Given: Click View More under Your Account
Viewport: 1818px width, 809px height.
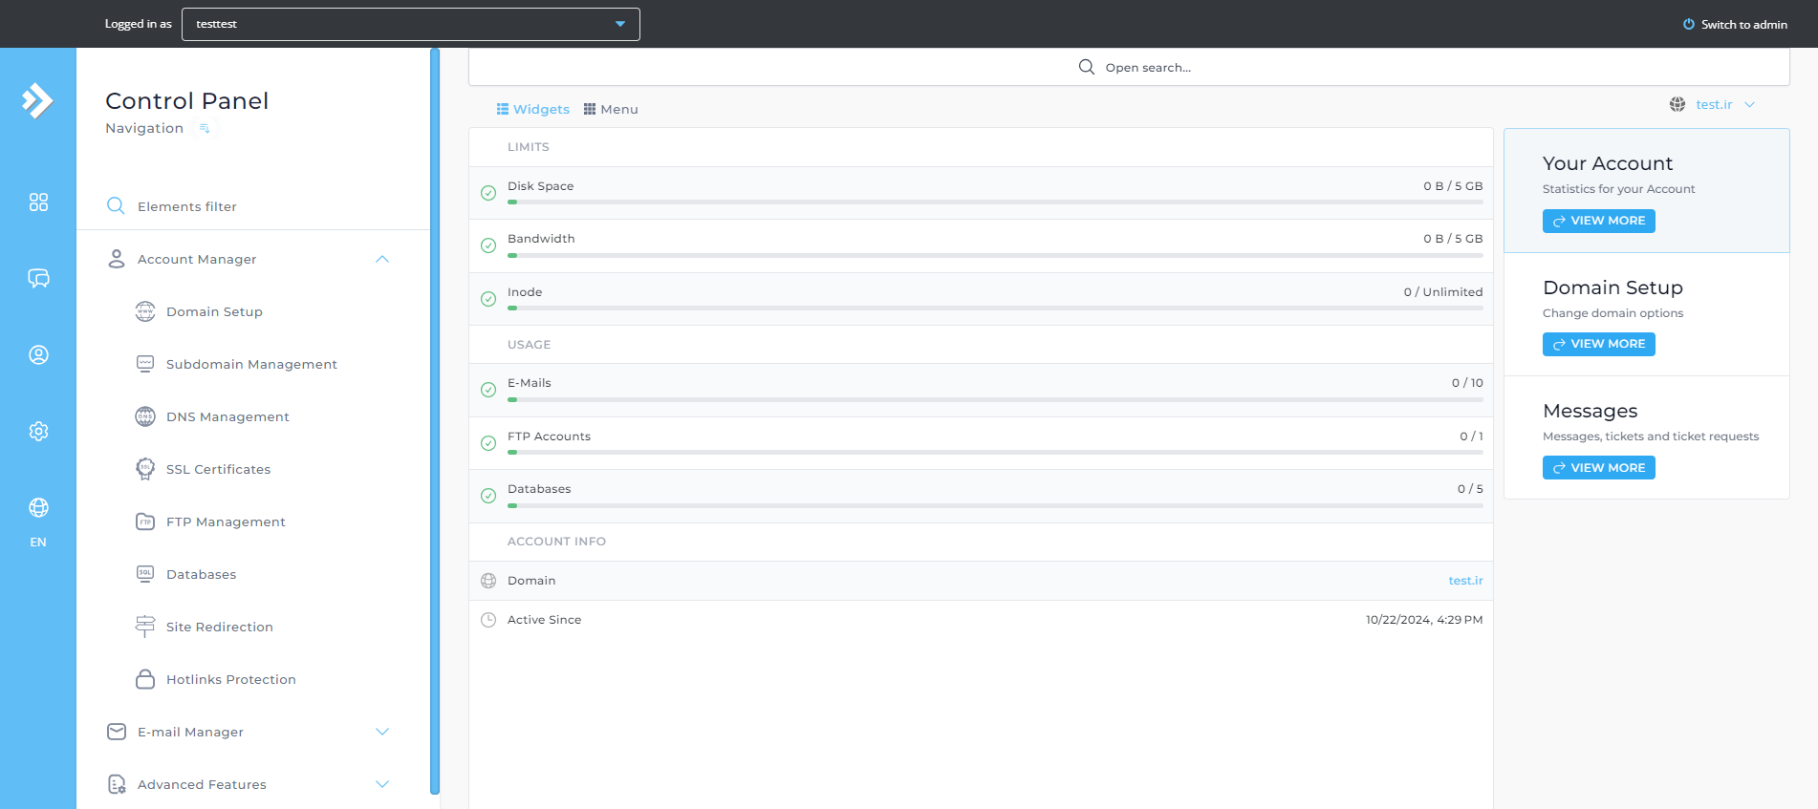Looking at the screenshot, I should click(x=1598, y=222).
